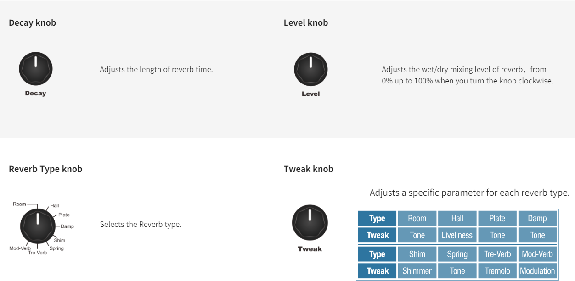Image resolution: width=575 pixels, height=281 pixels.
Task: Select the Hall label on Reverb Type knob
Action: pos(54,206)
